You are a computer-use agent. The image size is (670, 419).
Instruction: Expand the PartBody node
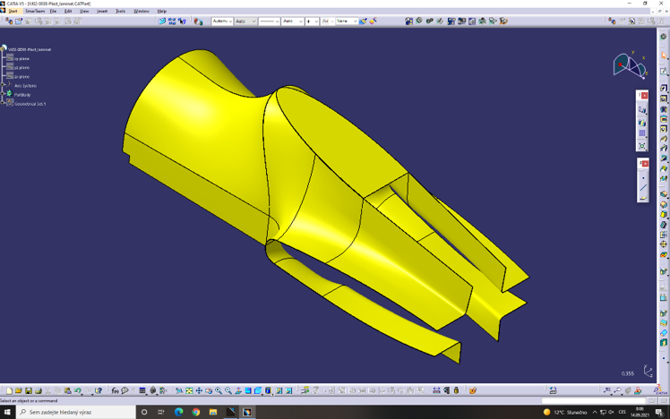4,94
